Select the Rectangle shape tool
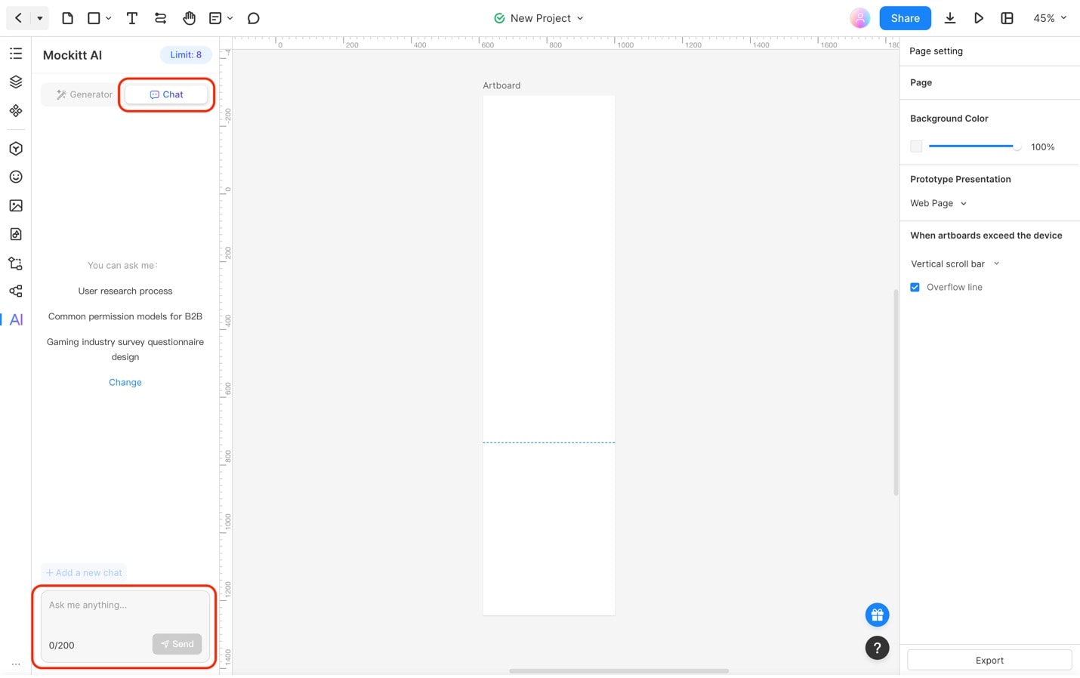The height and width of the screenshot is (678, 1080). point(94,18)
